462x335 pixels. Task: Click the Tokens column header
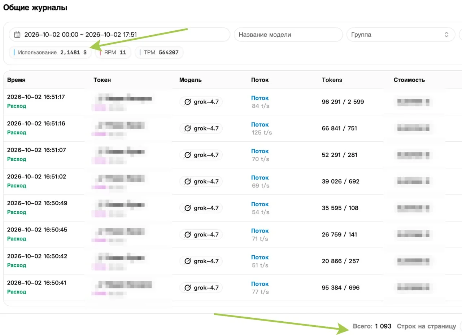pos(332,80)
